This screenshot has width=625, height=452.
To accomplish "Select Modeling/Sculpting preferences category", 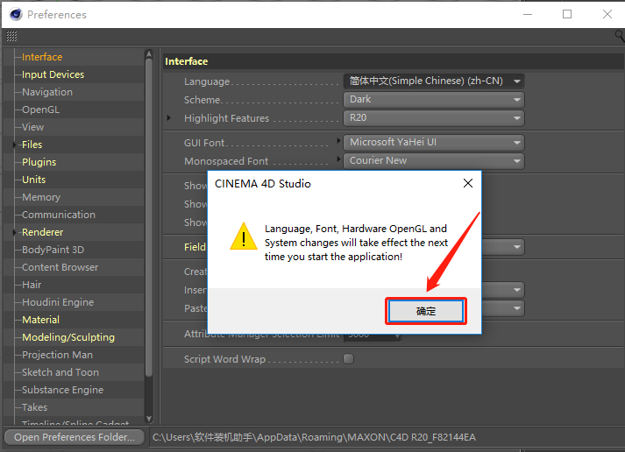I will coord(68,337).
